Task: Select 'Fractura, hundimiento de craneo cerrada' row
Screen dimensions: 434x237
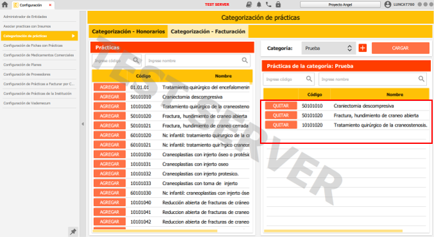Action: coord(171,126)
